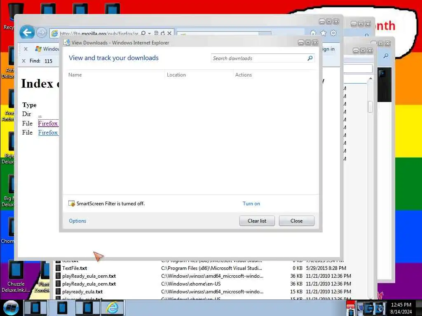Viewport: 422px width, 316px height.
Task: Click the Find text field containing 115
Action: point(51,61)
